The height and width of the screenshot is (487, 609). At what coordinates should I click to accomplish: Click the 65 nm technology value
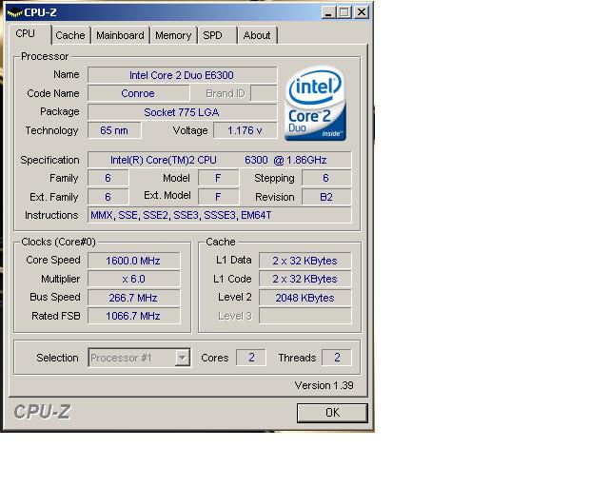point(114,130)
